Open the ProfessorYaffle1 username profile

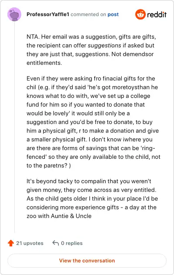coord(48,14)
